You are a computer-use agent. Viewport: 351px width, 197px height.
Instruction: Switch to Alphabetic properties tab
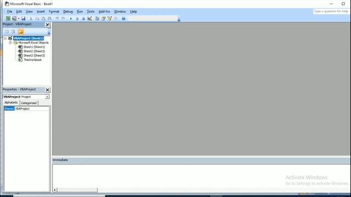(x=11, y=102)
